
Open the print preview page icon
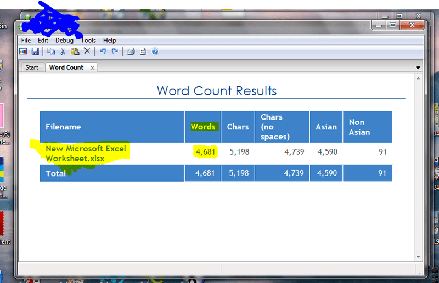tap(143, 52)
